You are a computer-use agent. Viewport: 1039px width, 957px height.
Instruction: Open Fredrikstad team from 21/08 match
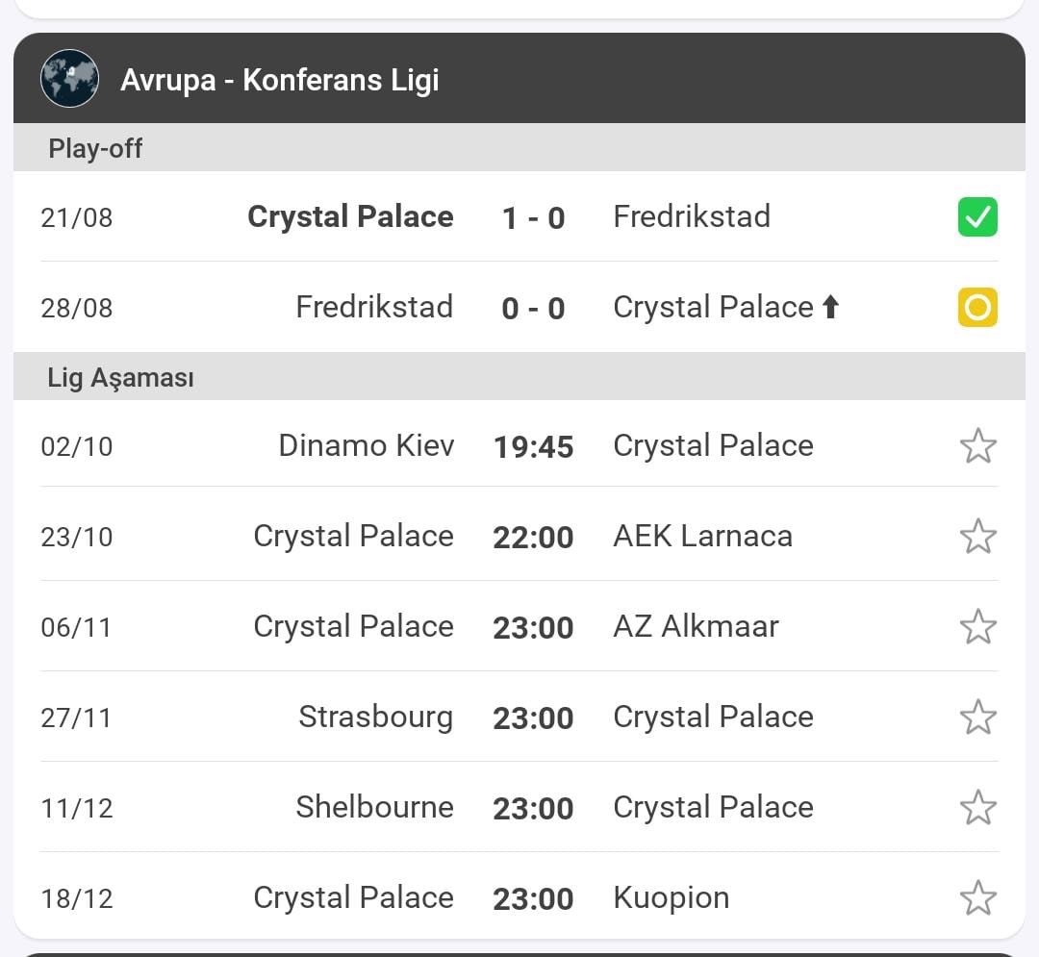(x=692, y=216)
